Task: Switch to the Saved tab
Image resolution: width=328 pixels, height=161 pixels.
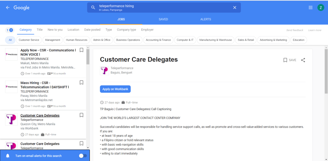Action: point(163,19)
